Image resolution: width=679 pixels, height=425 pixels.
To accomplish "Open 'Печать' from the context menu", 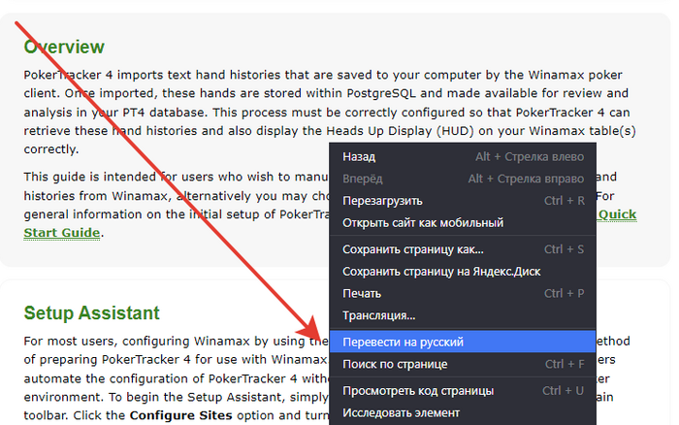I will (x=463, y=294).
